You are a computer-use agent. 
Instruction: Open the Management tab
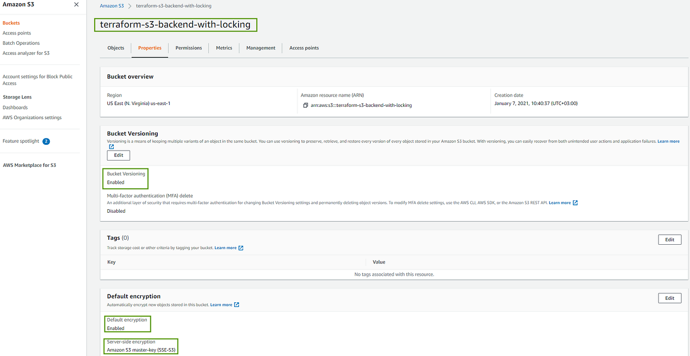pyautogui.click(x=261, y=48)
